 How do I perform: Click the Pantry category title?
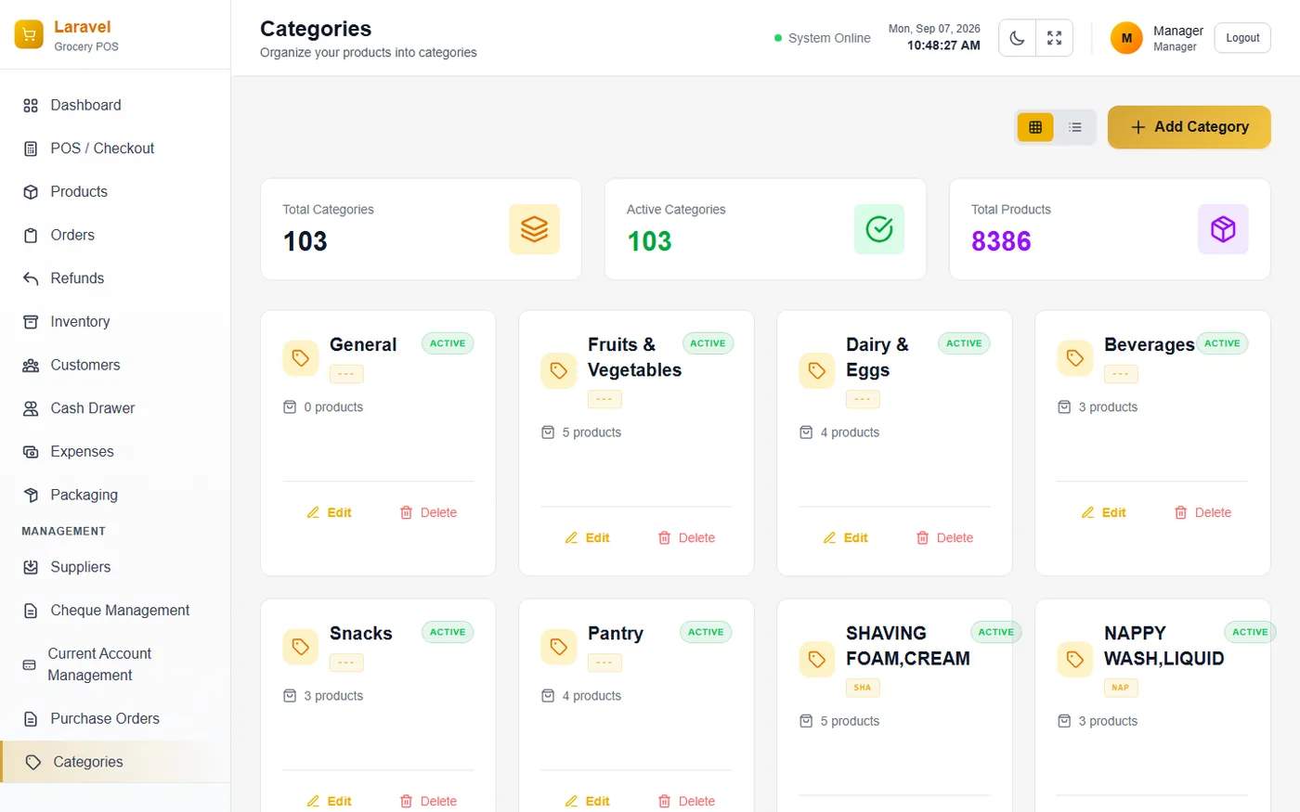point(616,634)
